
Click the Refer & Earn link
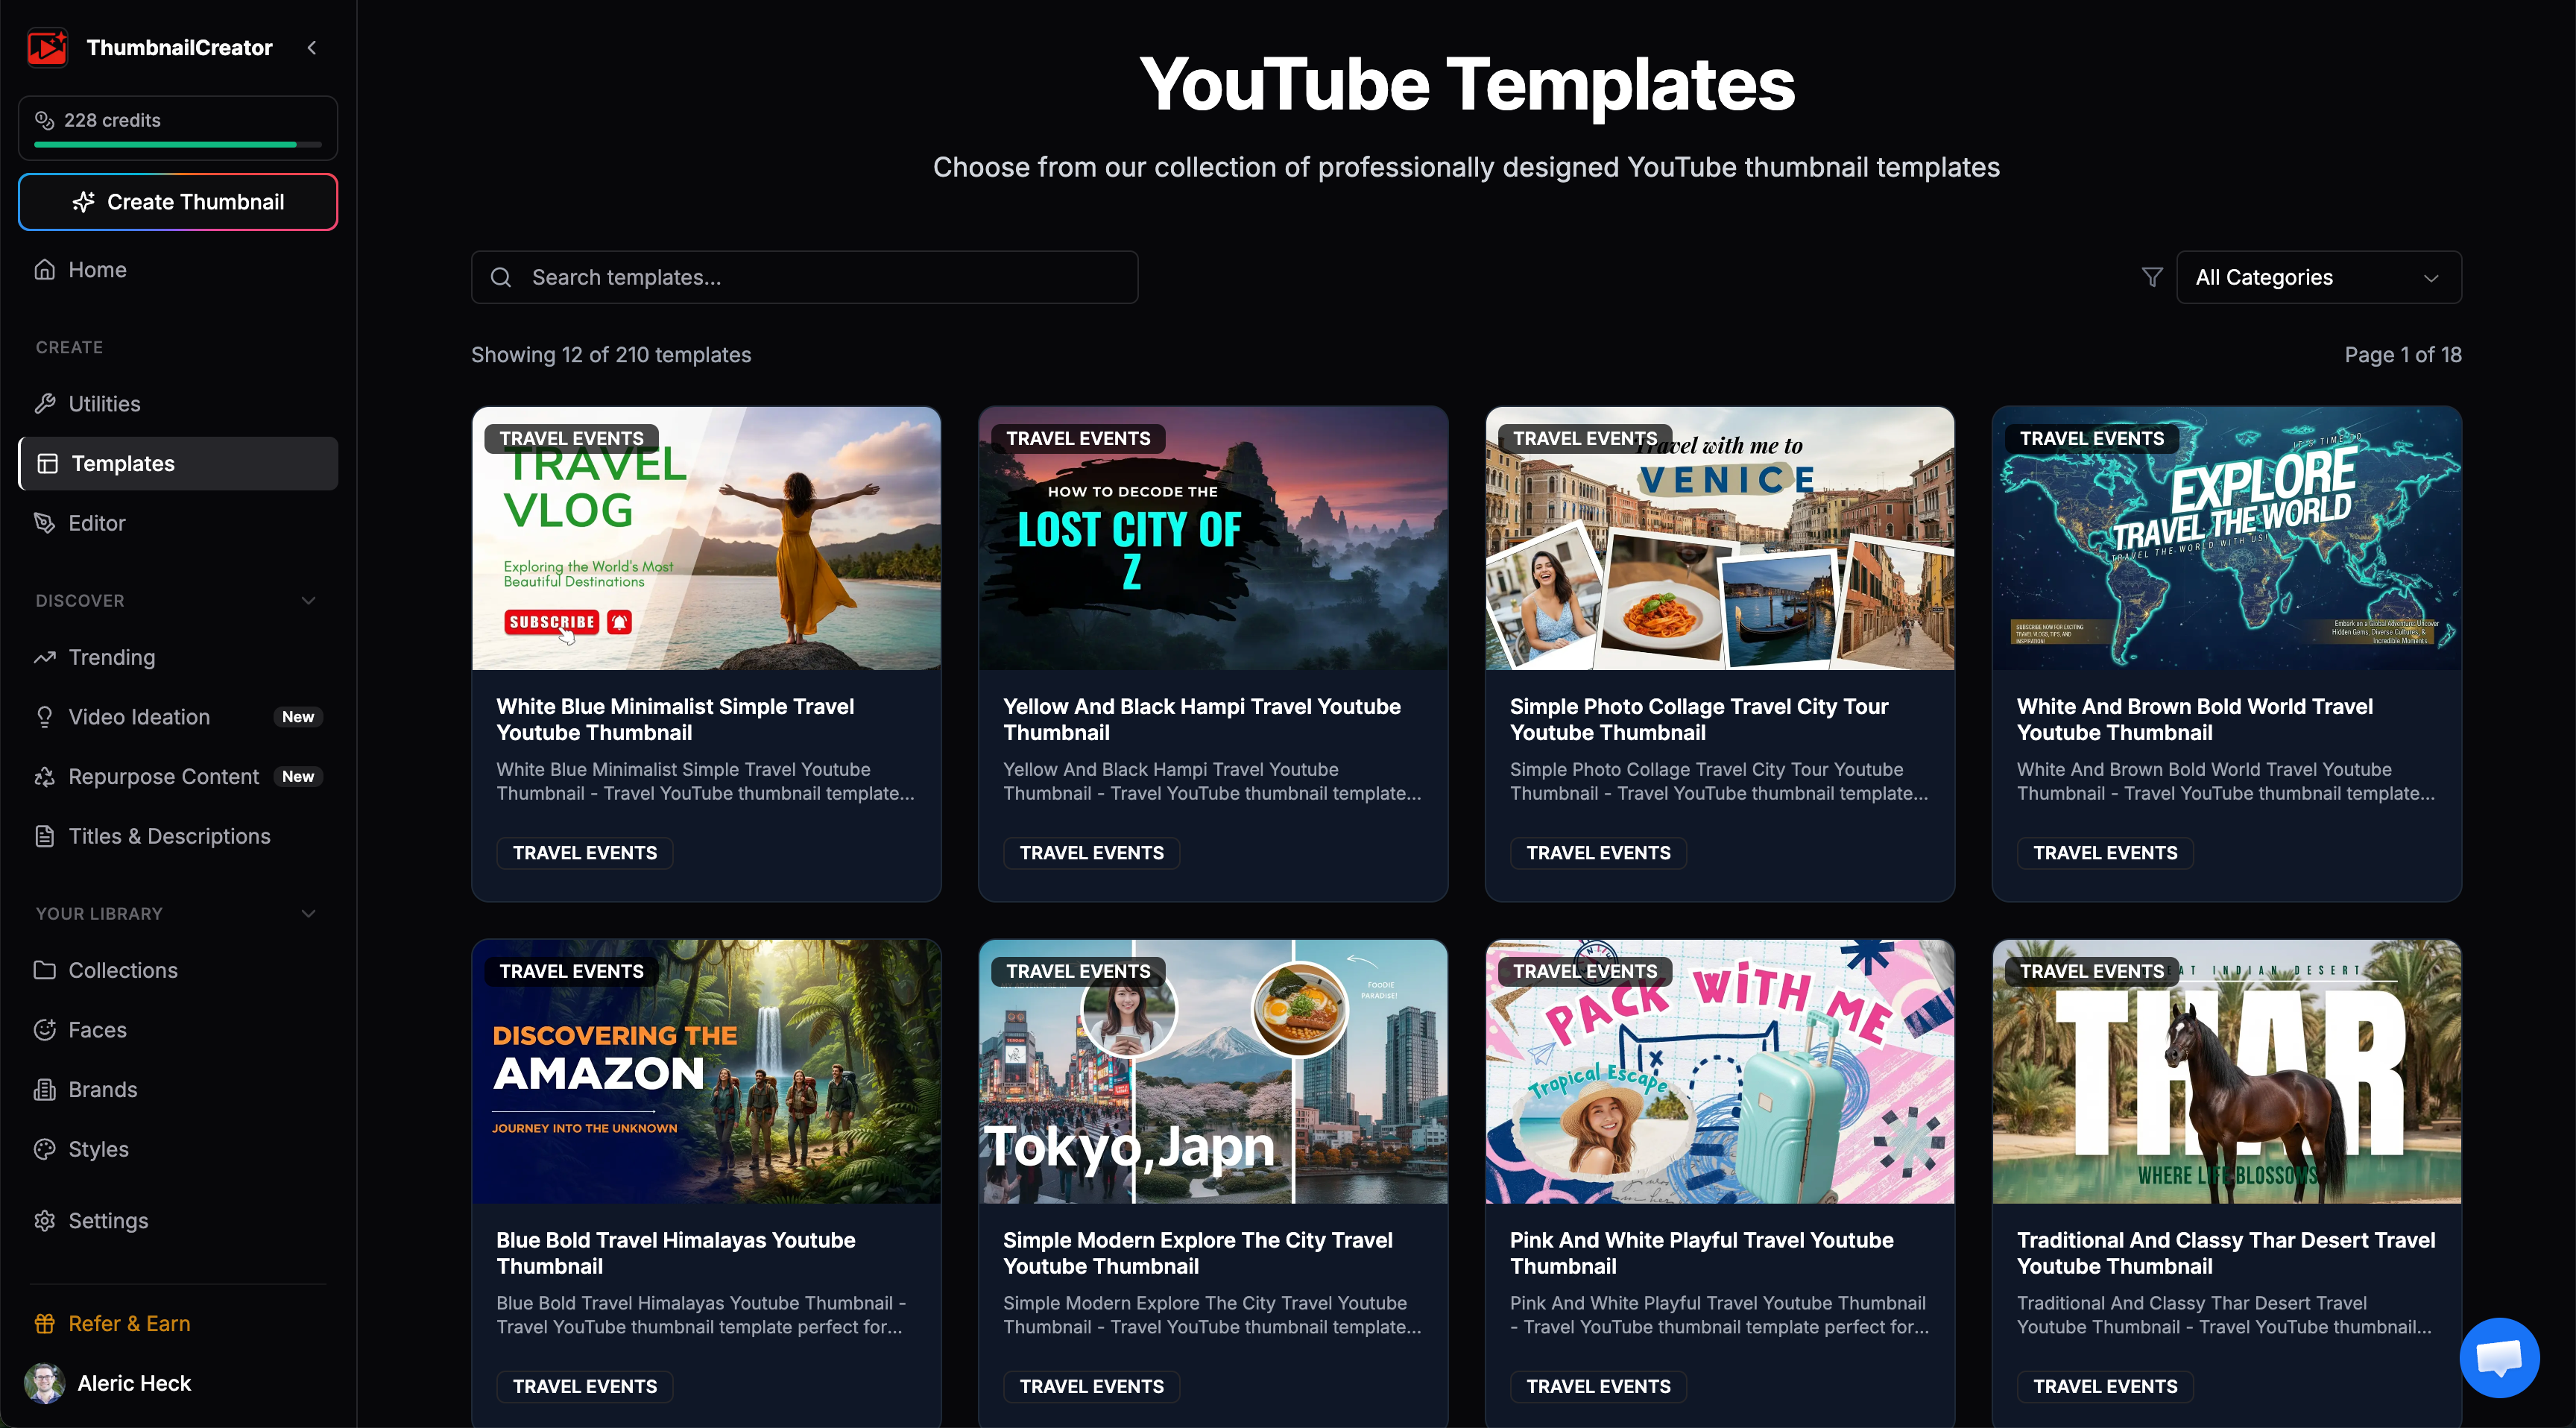129,1323
